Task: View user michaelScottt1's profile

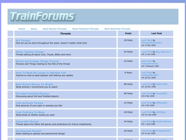Action: 150,75
